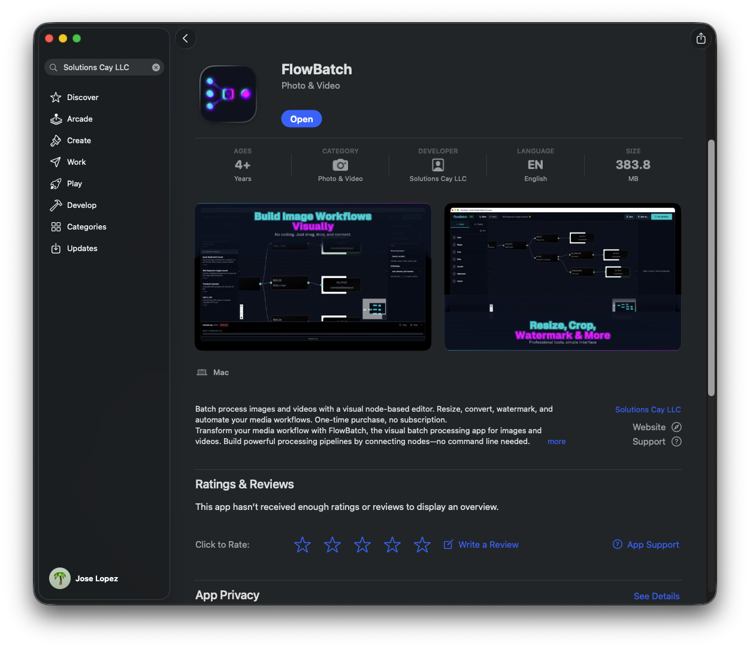Open App Support link

click(652, 545)
